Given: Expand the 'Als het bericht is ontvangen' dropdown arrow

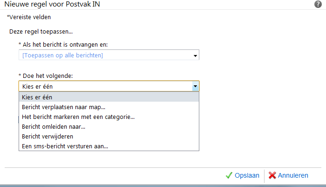Looking at the screenshot, I should [x=195, y=56].
